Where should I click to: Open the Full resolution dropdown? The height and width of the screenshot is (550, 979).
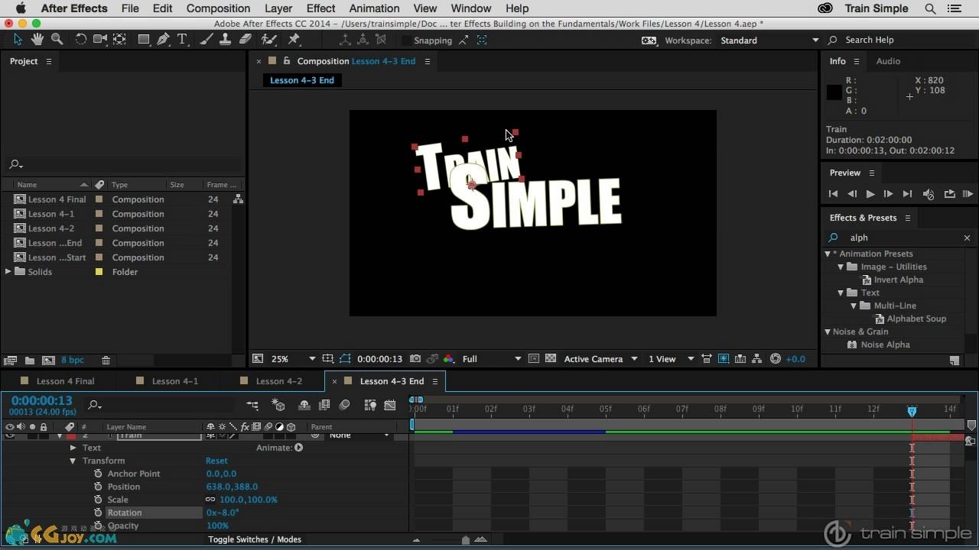(x=492, y=359)
